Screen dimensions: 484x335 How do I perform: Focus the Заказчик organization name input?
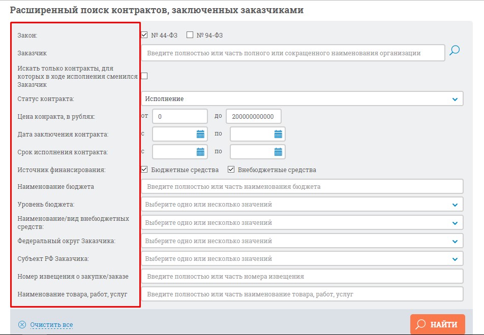293,53
